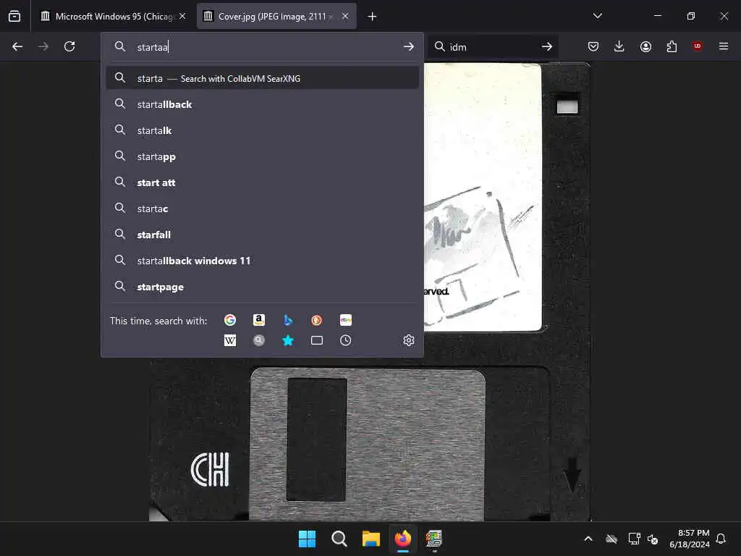Search this time with Google
This screenshot has width=741, height=556.
coord(229,320)
